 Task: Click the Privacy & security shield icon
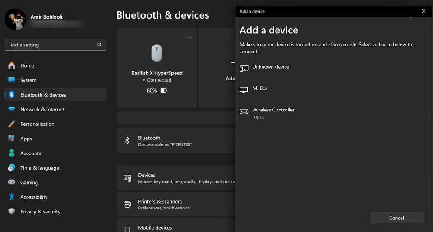click(x=12, y=212)
